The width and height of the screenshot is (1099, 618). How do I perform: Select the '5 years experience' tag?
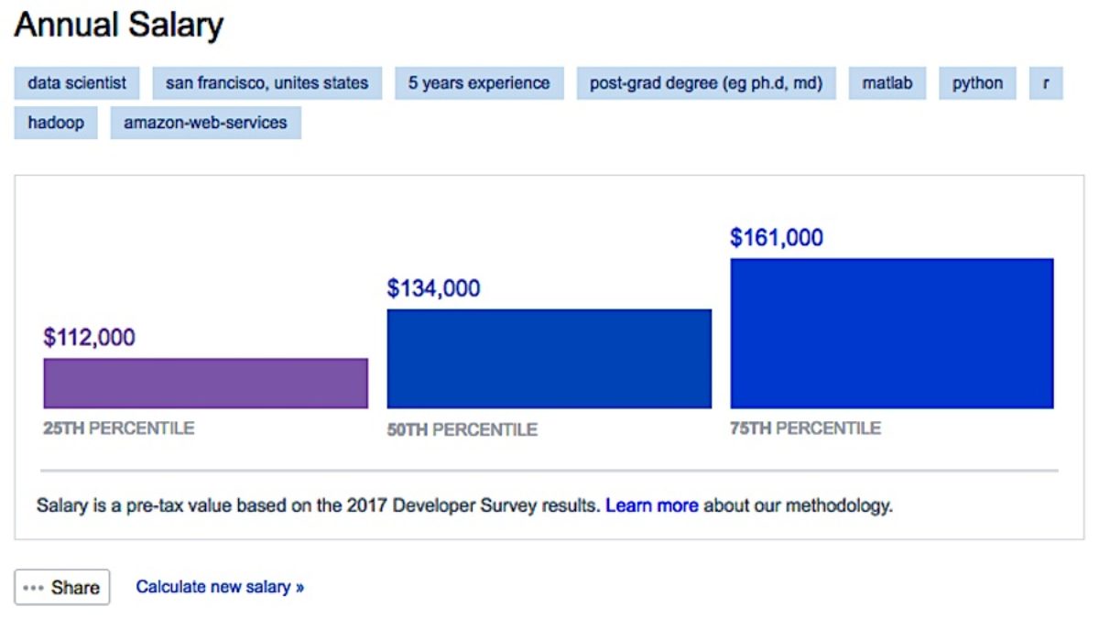point(479,82)
